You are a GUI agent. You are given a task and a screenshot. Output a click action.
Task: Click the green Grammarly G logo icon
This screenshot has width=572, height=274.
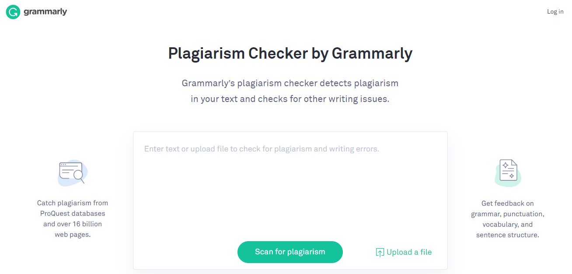(13, 12)
